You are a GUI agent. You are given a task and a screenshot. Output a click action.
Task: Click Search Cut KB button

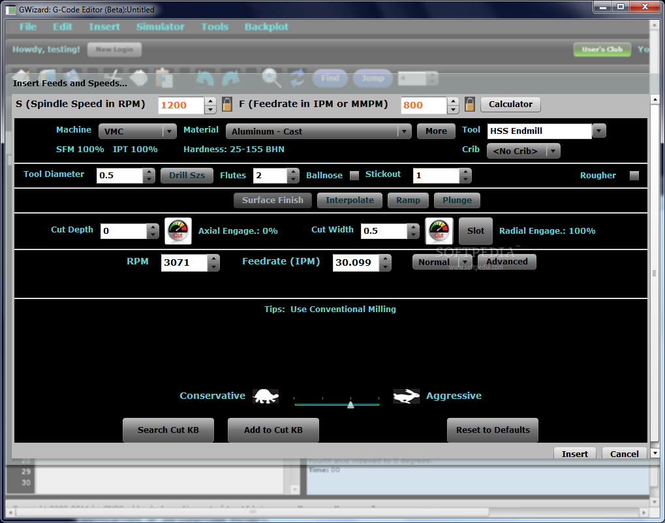168,430
